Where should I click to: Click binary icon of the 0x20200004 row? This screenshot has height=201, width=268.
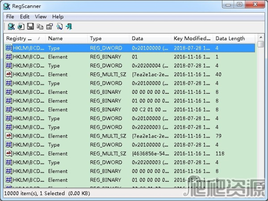[9, 66]
